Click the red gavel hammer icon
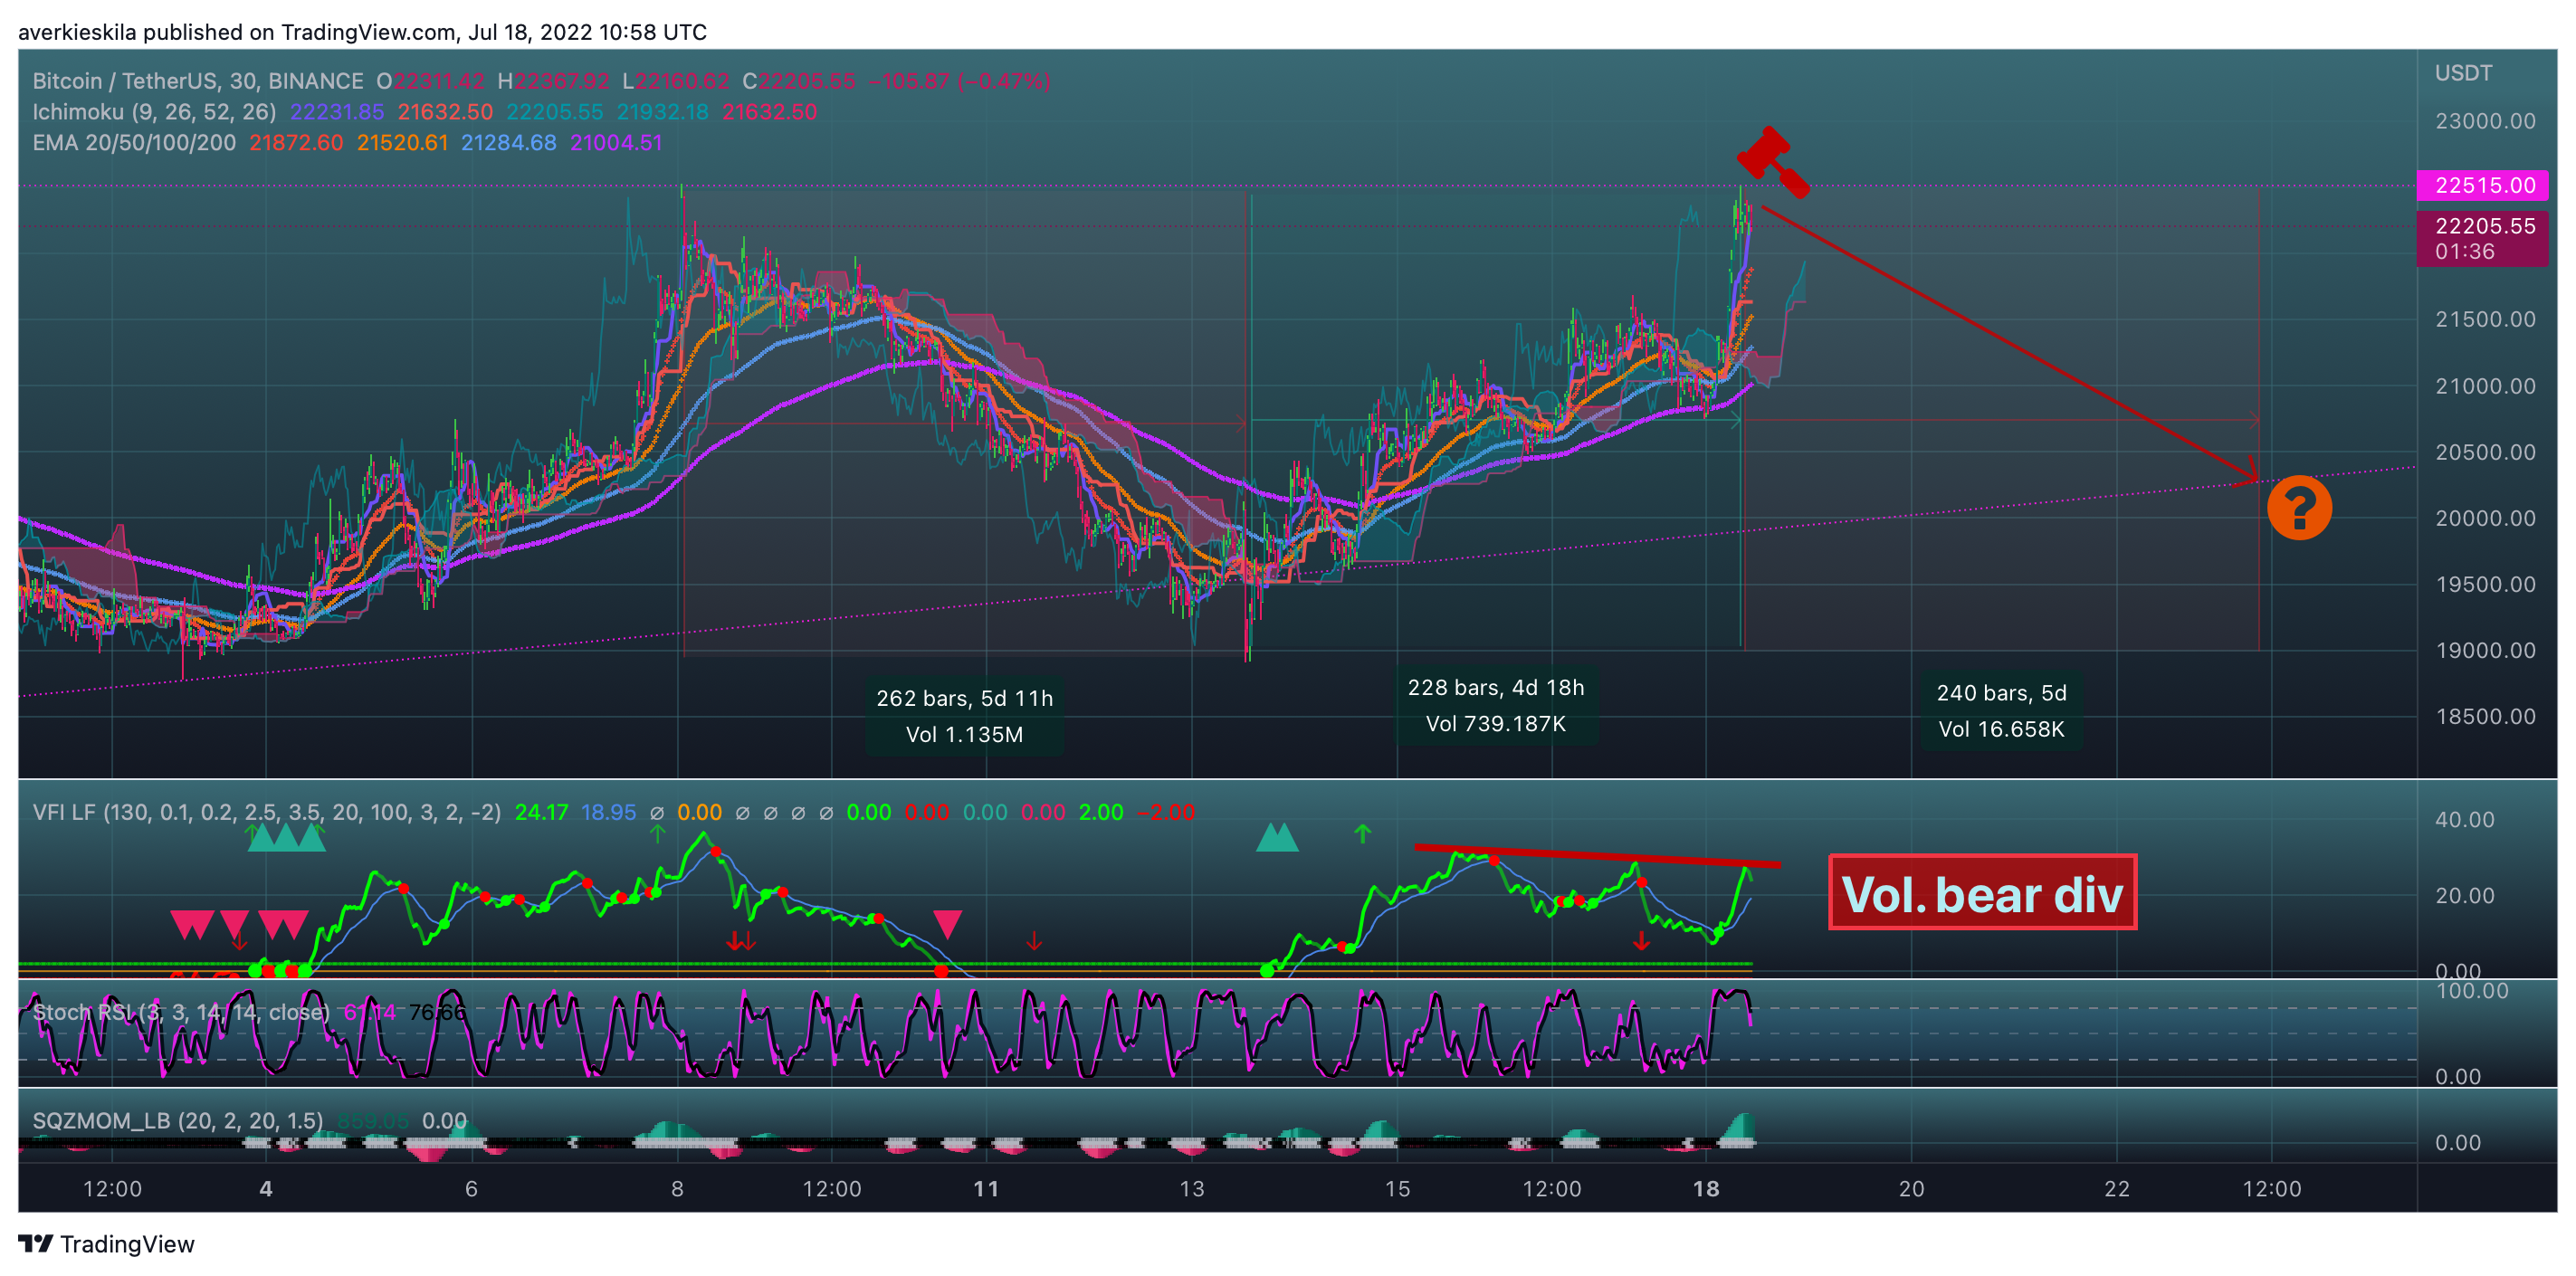 coord(1773,161)
